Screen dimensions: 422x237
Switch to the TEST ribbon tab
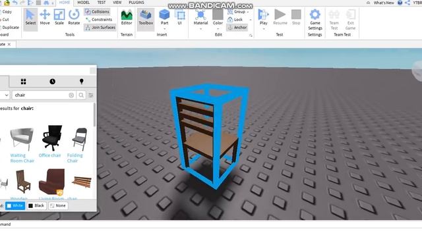click(x=102, y=3)
